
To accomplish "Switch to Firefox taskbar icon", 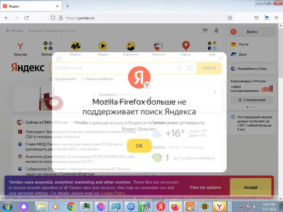I will click(x=175, y=206).
